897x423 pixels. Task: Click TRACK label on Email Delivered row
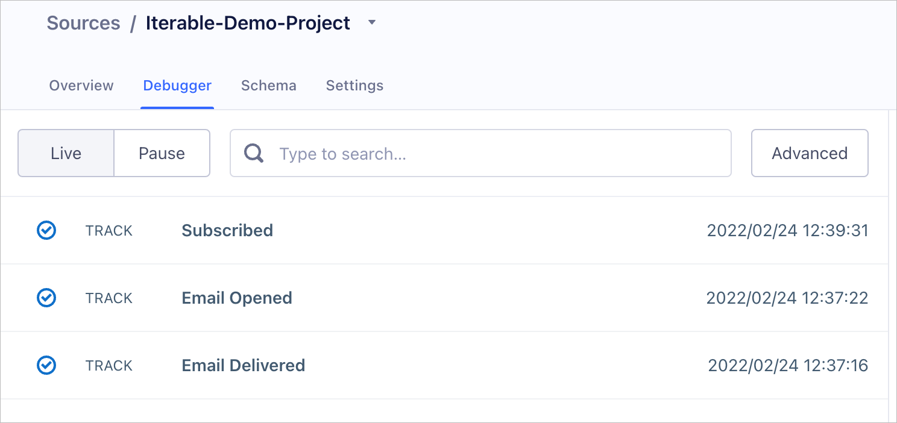(x=109, y=366)
